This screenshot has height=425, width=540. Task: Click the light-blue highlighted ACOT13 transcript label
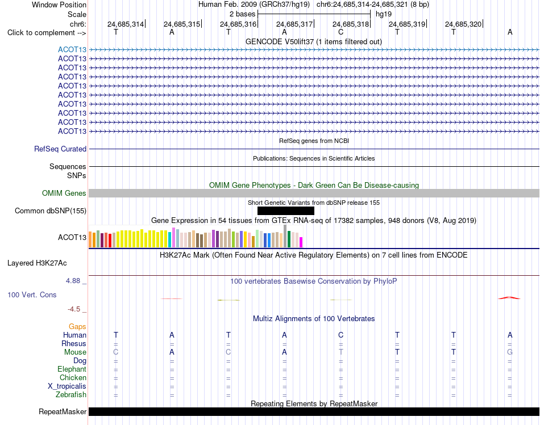pos(72,49)
